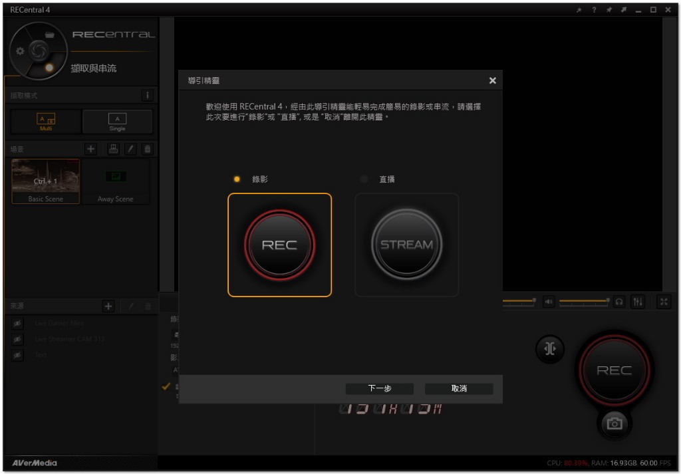The image size is (681, 474).
Task: Click the pushpin icon right of the help icon
Action: click(x=609, y=10)
